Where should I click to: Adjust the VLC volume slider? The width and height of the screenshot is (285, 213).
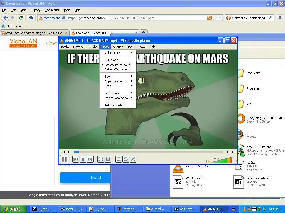[x=222, y=160]
